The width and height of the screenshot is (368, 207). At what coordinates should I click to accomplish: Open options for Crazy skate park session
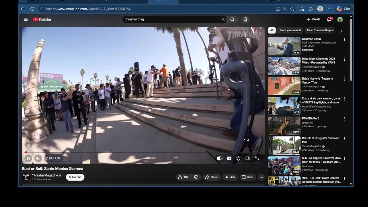coord(344,99)
